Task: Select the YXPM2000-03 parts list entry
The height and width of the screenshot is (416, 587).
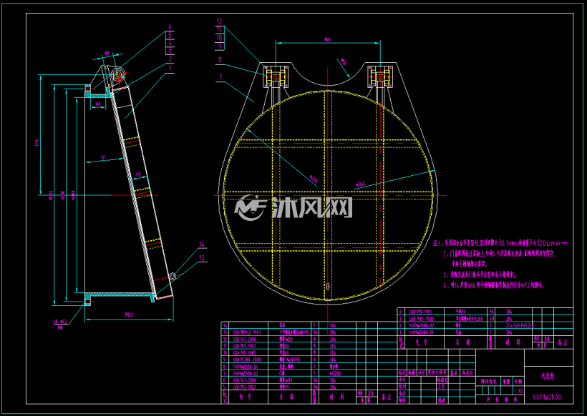Action: (x=246, y=373)
